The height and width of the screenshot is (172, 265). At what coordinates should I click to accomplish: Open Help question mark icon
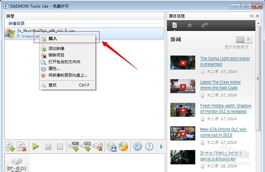pos(149,147)
